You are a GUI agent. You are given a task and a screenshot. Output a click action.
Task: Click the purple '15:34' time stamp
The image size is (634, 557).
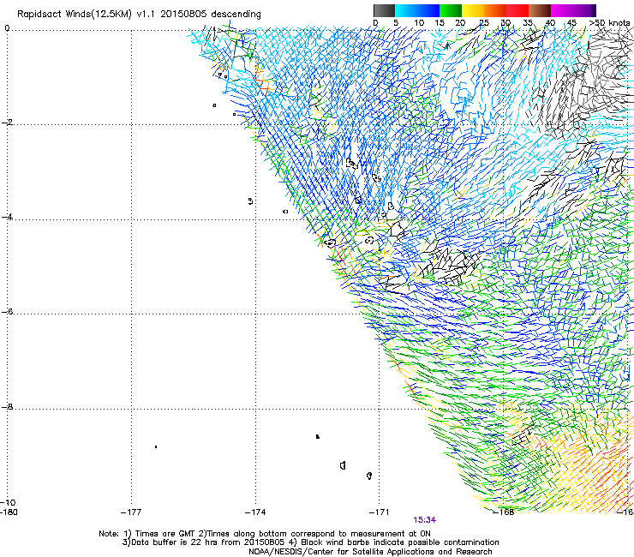[425, 520]
